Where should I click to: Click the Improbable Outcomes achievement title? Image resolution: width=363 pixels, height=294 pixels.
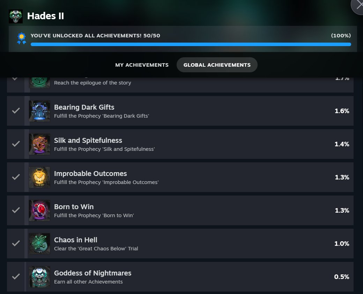[90, 174]
